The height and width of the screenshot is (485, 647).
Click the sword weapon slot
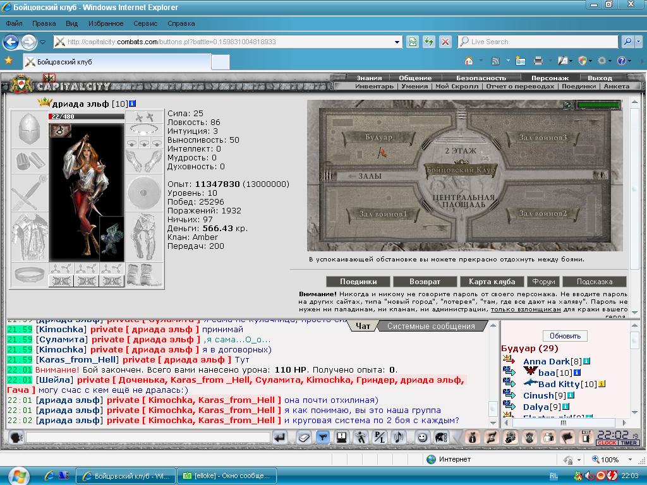(29, 193)
